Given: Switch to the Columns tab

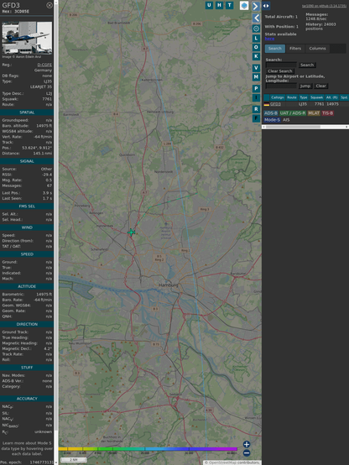Looking at the screenshot, I should click(317, 49).
